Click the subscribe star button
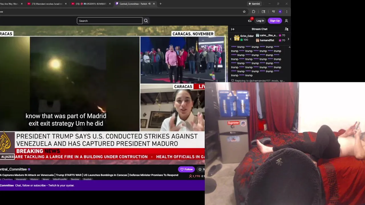Viewport: 365px width, 205px height. pos(201,169)
